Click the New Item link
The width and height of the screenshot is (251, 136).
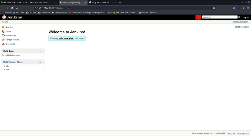click(x=9, y=27)
